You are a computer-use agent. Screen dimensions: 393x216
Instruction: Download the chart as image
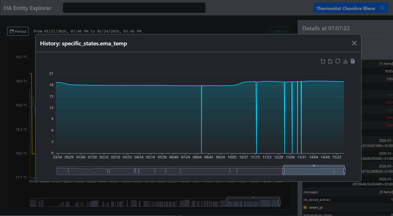[345, 61]
